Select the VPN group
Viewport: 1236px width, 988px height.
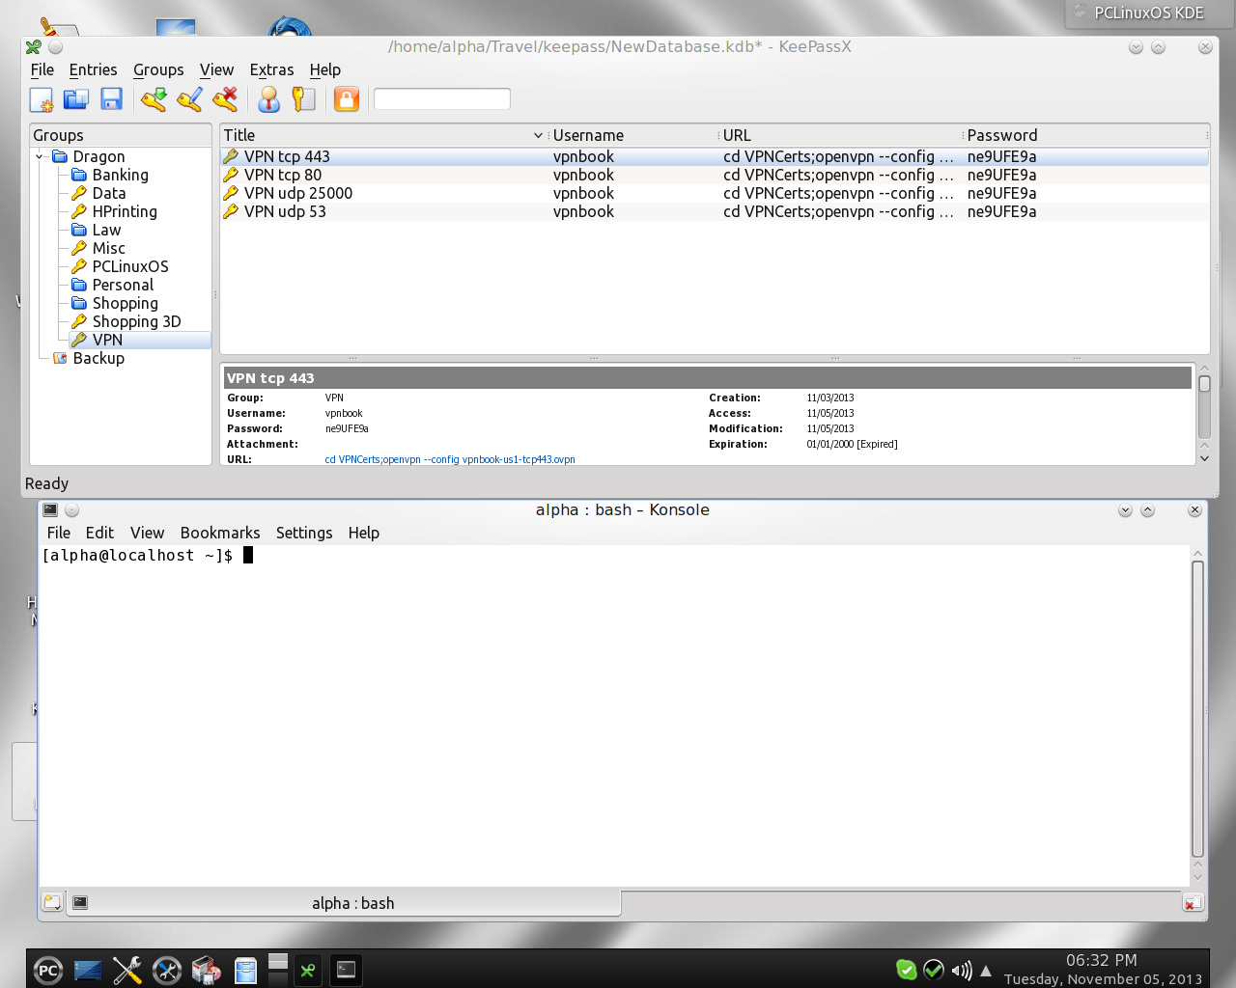pyautogui.click(x=107, y=340)
